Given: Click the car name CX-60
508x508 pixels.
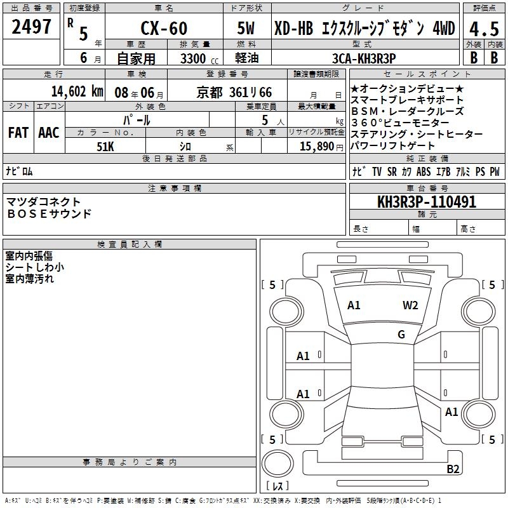Looking at the screenshot, I should [x=164, y=28].
